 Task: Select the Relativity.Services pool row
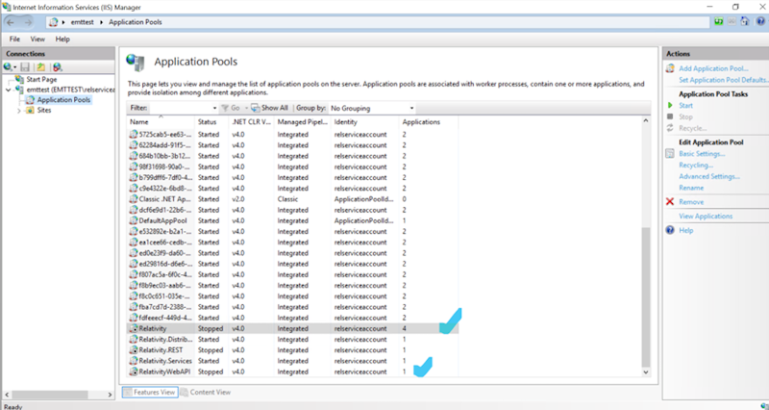tap(292, 361)
